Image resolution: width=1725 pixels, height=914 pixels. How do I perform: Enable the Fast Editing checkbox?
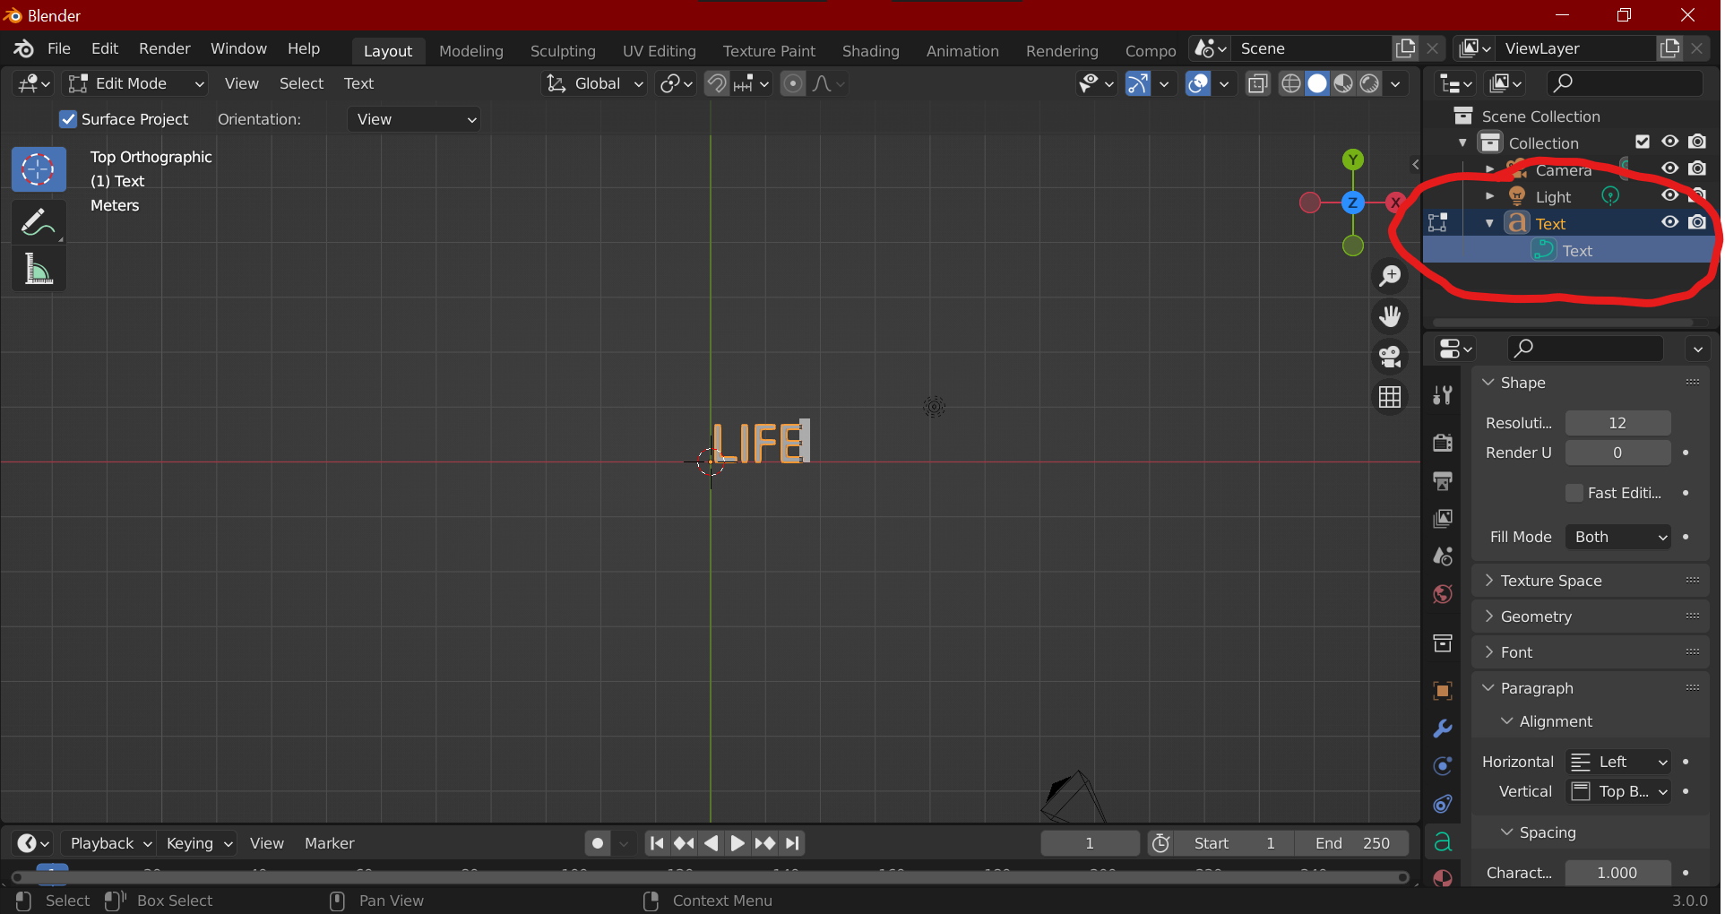(1574, 493)
